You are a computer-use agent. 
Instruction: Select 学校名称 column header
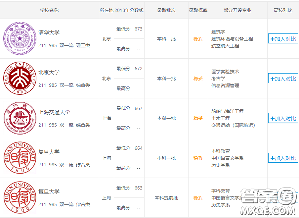point(49,10)
